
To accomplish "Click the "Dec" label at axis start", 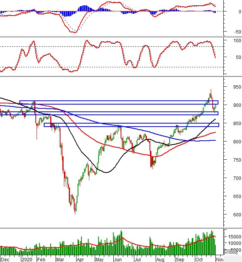I will (5, 259).
